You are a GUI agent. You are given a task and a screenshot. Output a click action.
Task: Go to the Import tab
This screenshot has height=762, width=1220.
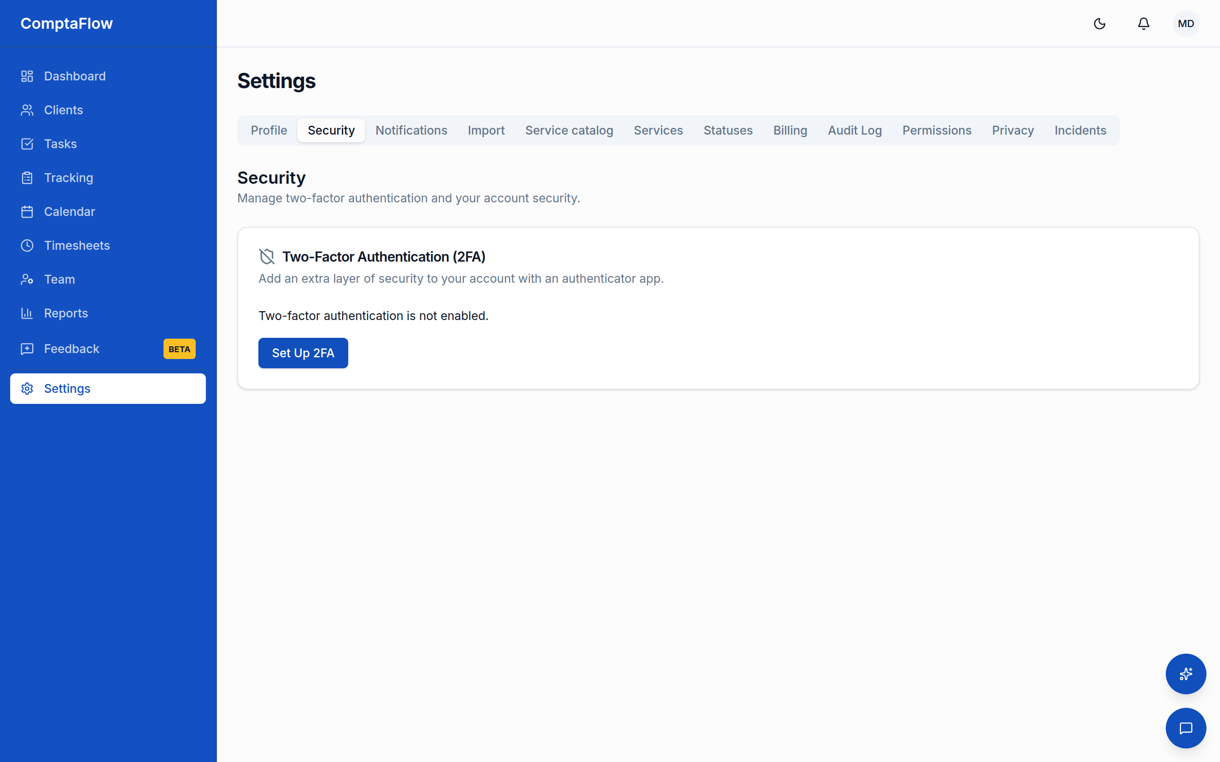click(486, 130)
